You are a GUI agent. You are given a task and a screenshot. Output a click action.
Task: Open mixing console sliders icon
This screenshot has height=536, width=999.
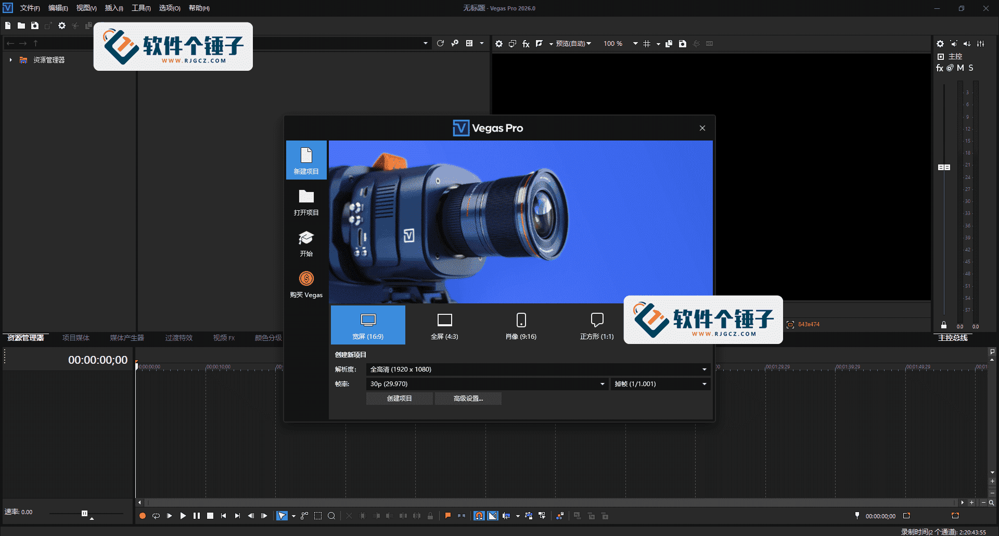[x=981, y=44]
